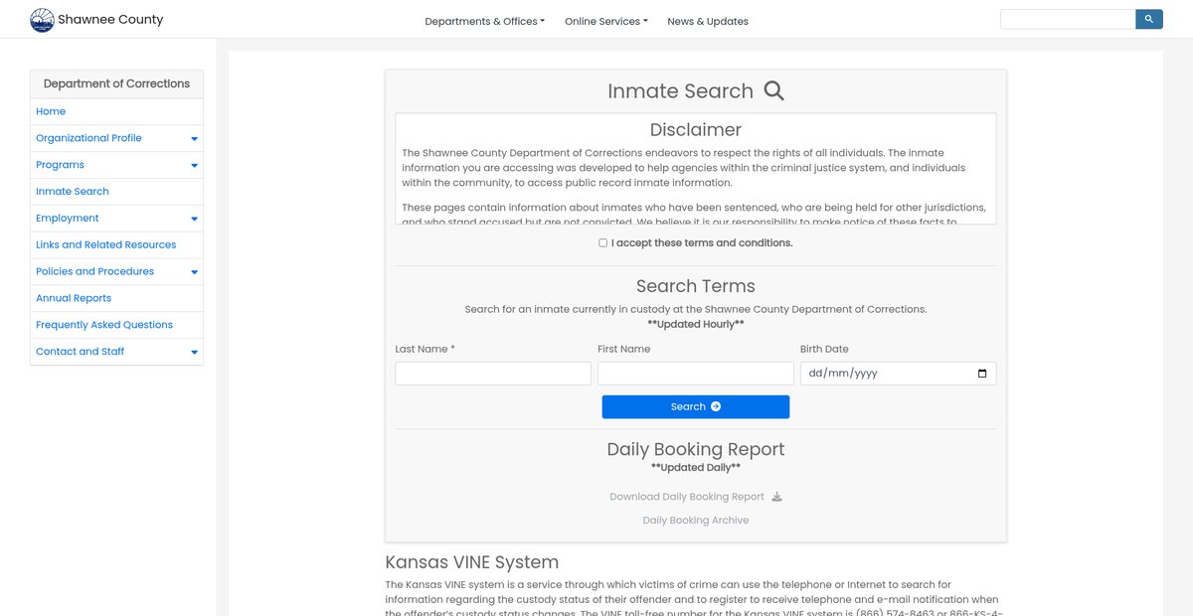Click the Programs link text

click(x=60, y=165)
